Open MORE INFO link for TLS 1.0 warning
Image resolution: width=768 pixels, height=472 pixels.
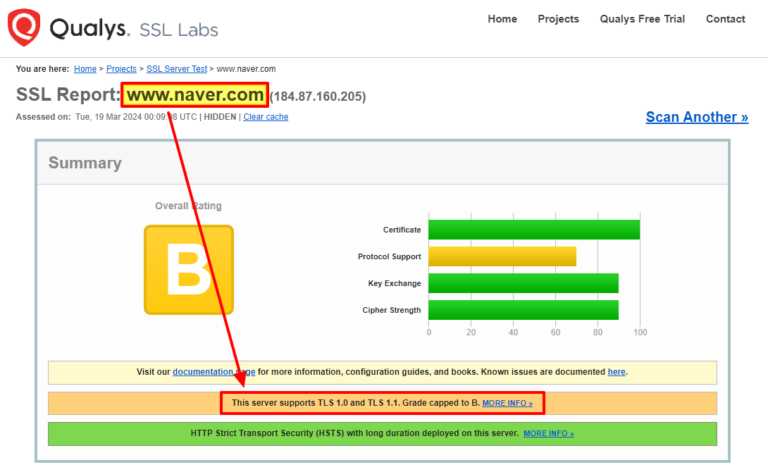coord(507,404)
